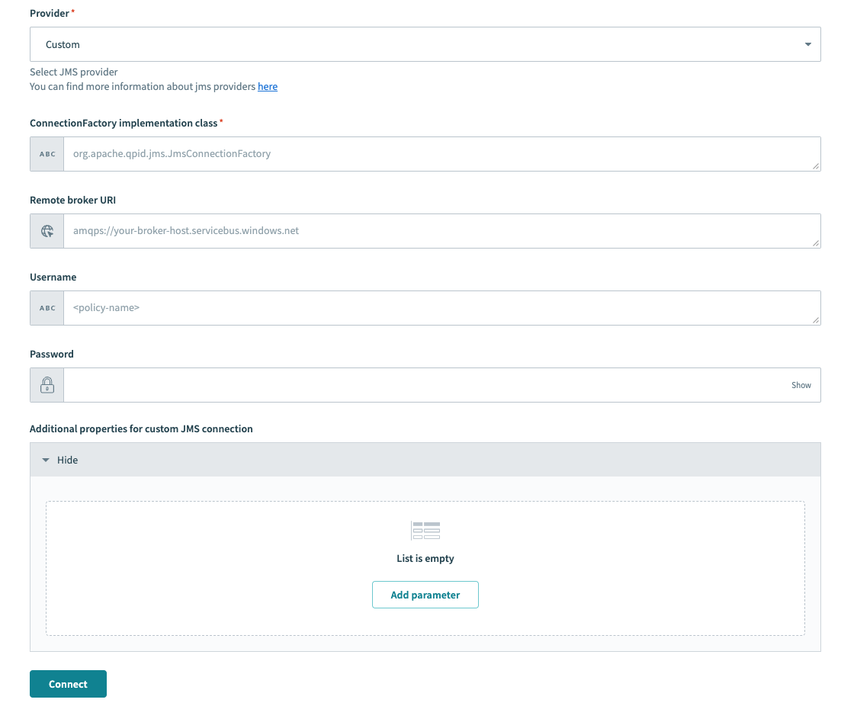Show the hidden password value
Image resolution: width=841 pixels, height=706 pixels.
pos(801,385)
